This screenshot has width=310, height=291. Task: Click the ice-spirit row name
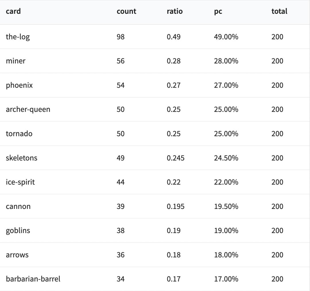click(20, 182)
